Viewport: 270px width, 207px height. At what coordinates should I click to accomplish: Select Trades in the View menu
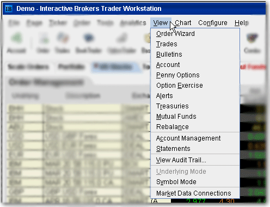pos(195,44)
